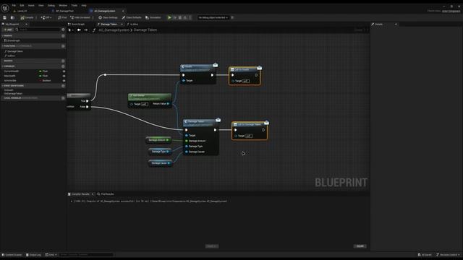Click the Damage Taken breadcrumb

pyautogui.click(x=145, y=30)
